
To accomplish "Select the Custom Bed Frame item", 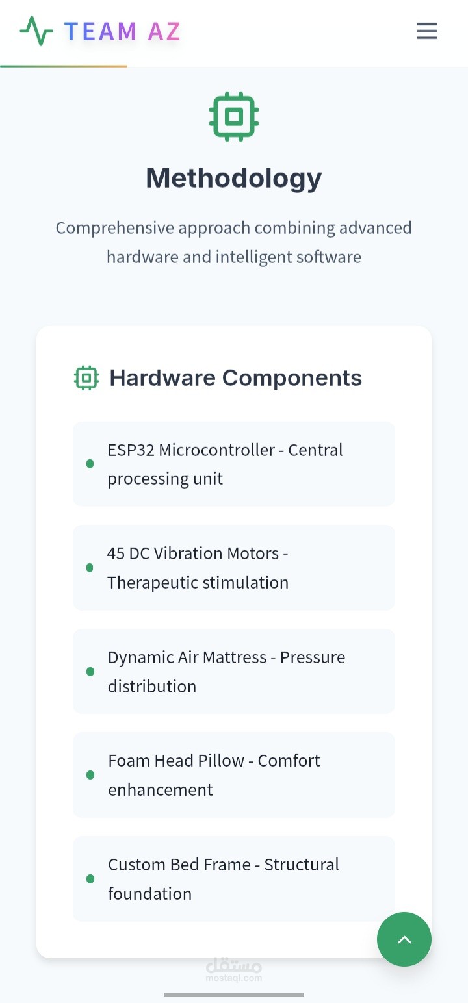I will [x=234, y=879].
